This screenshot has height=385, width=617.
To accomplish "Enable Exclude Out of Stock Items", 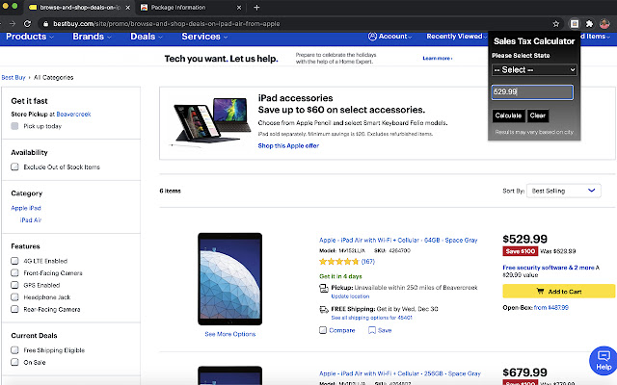I will tap(14, 167).
